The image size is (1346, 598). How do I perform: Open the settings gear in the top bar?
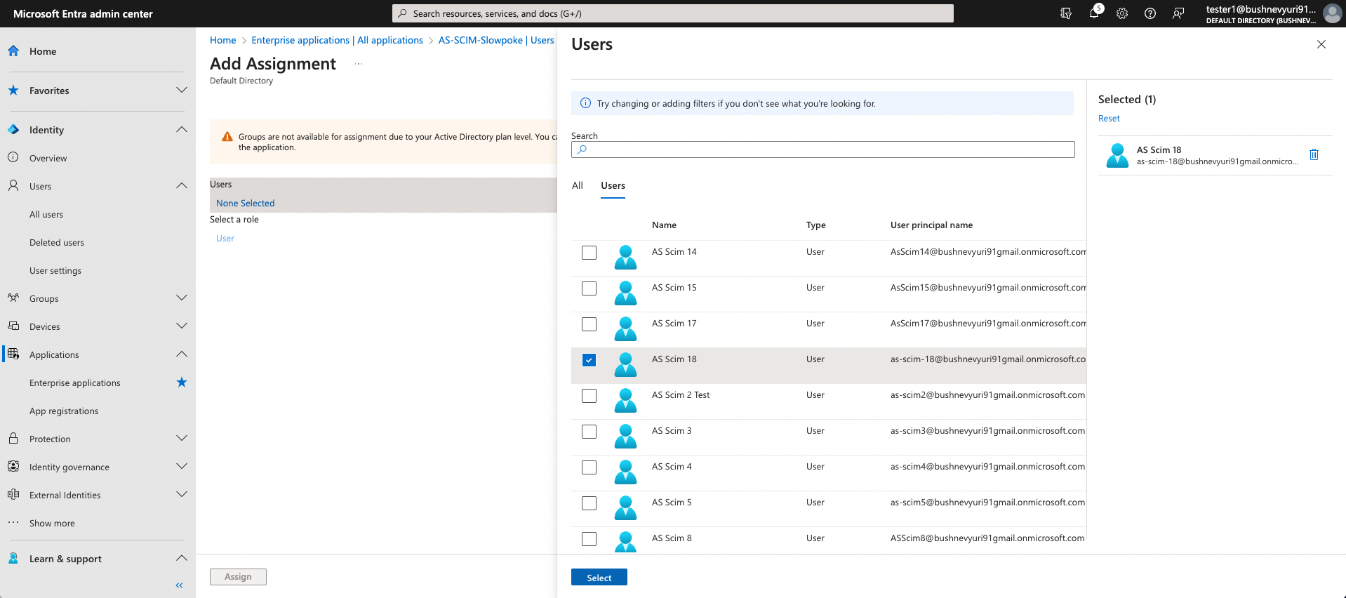pos(1122,13)
